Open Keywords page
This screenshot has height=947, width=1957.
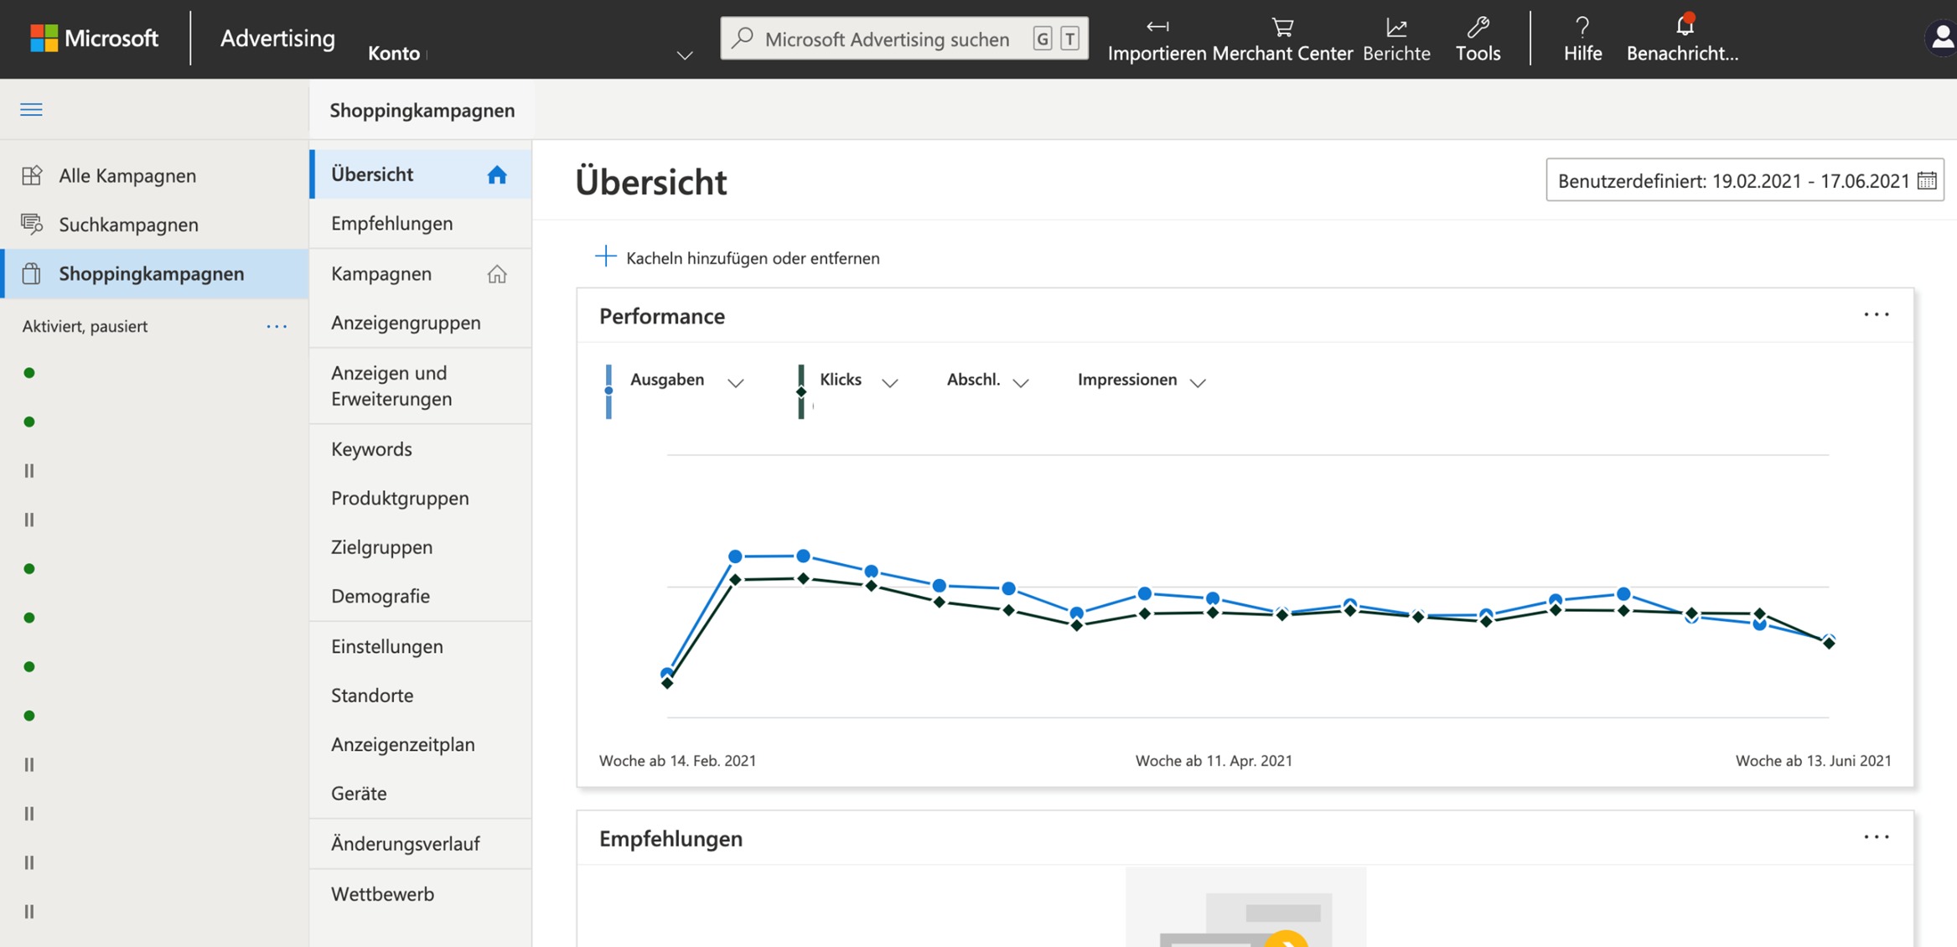point(421,449)
